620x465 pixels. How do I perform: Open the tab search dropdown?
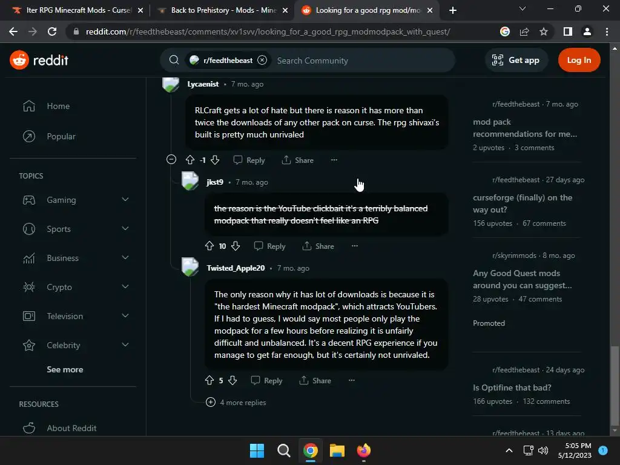point(523,8)
